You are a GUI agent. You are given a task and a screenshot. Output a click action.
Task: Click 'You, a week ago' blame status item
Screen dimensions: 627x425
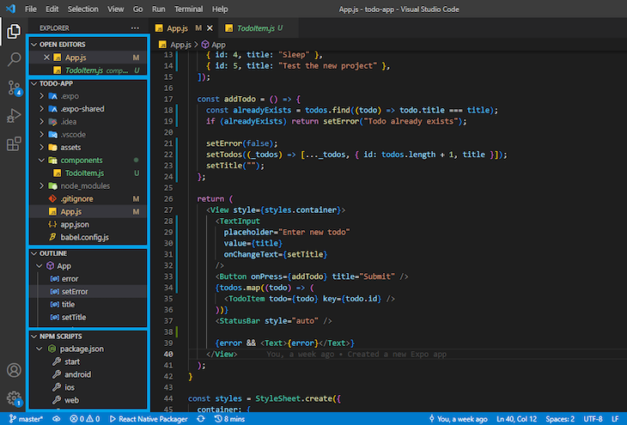tap(458, 419)
